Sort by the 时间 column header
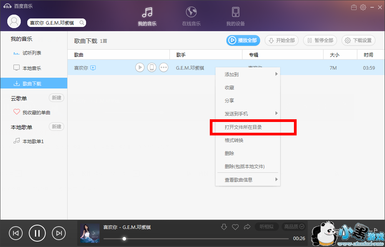This screenshot has width=385, height=247. coord(371,55)
